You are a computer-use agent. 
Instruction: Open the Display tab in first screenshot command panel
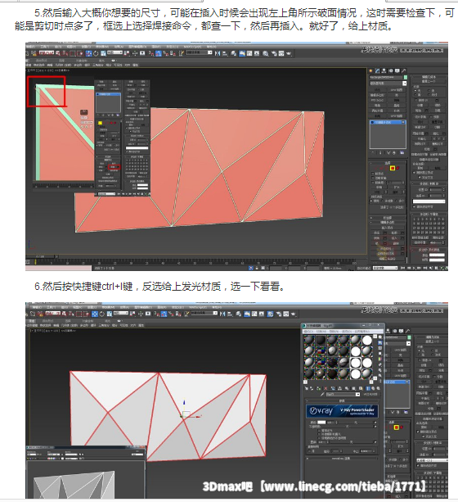(x=397, y=70)
